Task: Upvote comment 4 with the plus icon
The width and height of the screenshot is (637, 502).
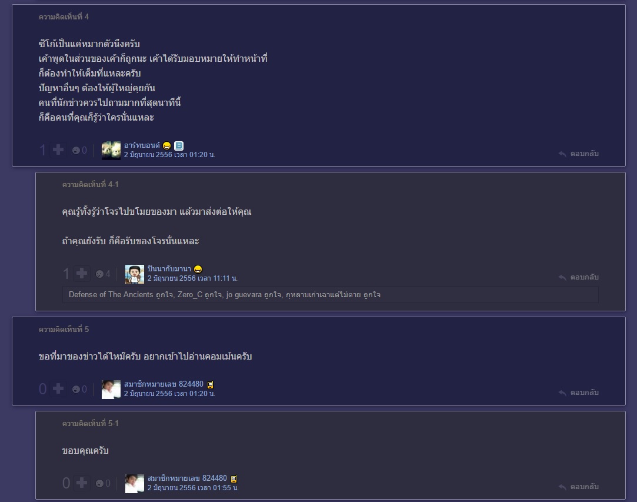Action: point(58,150)
